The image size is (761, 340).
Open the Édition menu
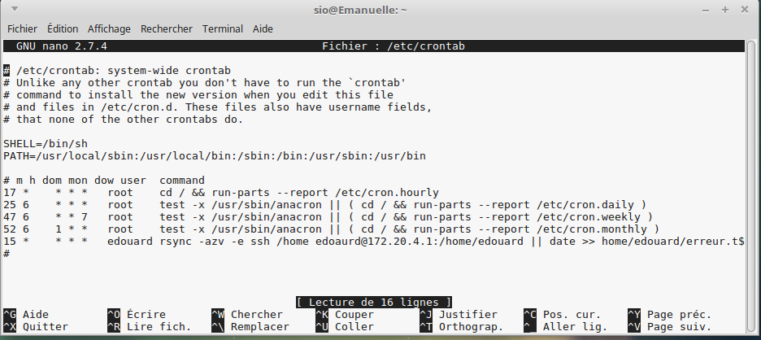[63, 28]
